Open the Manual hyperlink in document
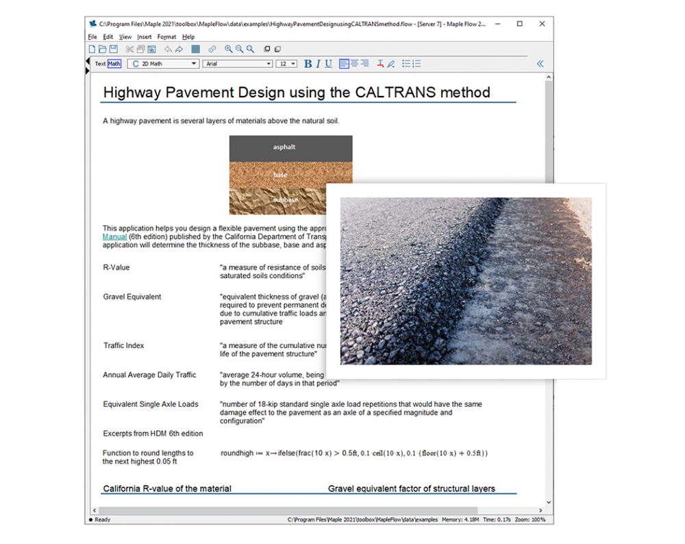 (x=114, y=236)
